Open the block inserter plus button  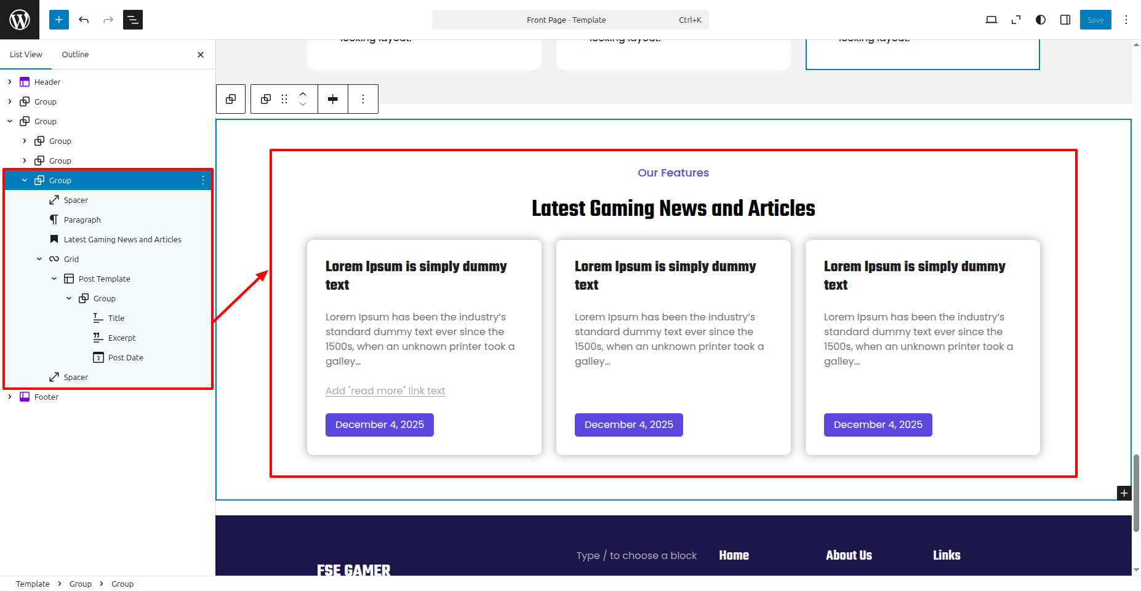click(x=59, y=20)
